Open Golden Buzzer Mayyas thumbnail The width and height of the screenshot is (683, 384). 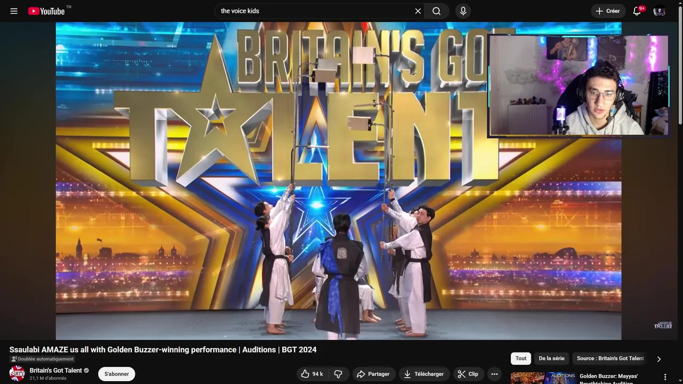[x=543, y=378]
